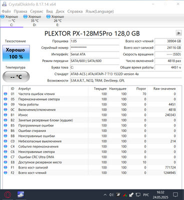
Task: Click the status dot for attribute F2
Action: 5,173
